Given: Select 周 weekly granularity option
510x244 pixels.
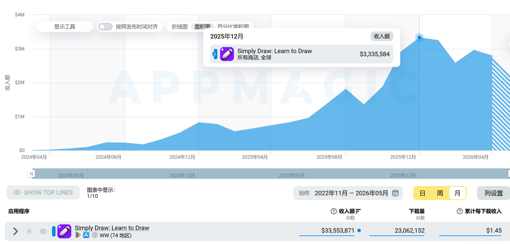Looking at the screenshot, I should (440, 193).
